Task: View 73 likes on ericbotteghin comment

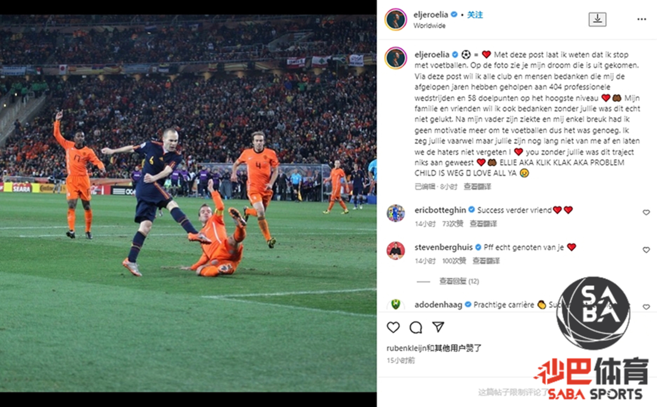Action: 453,224
